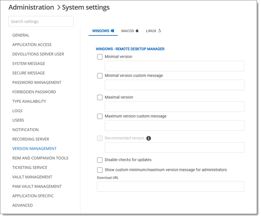
Task: Toggle Disable checks for updates
Action: (100, 160)
